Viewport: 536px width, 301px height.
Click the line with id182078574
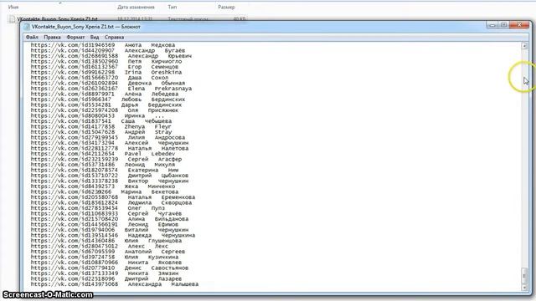[105, 171]
